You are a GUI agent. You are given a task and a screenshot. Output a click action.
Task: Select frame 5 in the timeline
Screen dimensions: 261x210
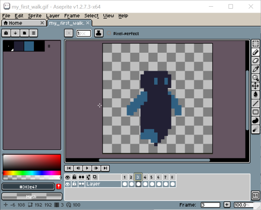[152, 177]
